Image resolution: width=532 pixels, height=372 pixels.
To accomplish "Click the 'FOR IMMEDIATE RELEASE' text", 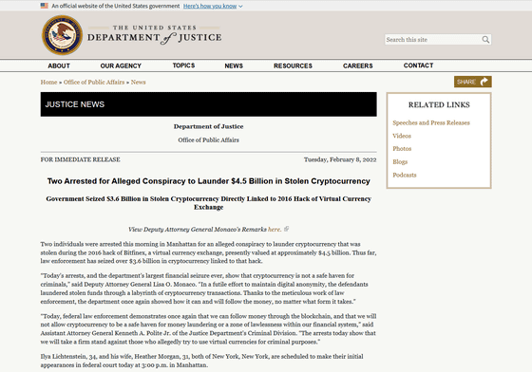I will pos(81,159).
